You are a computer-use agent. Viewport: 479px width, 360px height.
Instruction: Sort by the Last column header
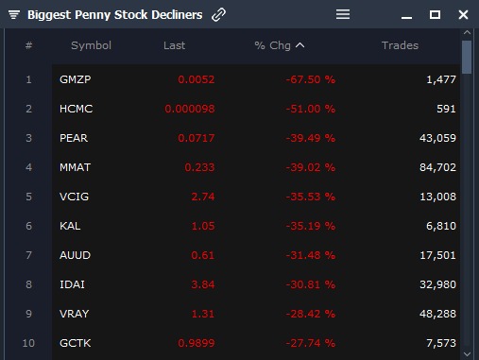(x=174, y=45)
